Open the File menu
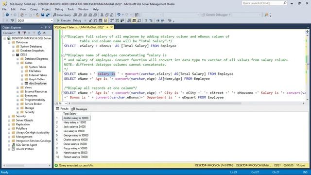The width and height of the screenshot is (311, 175). pos(4,9)
